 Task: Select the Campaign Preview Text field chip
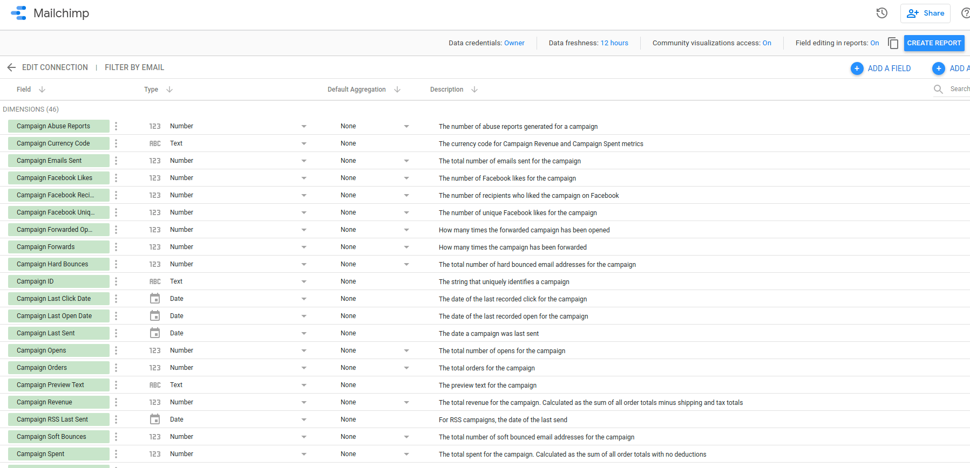[59, 385]
